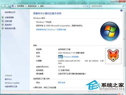The height and width of the screenshot is (95, 126).
Task: Refresh the address bar view
Action: click(x=87, y=6)
